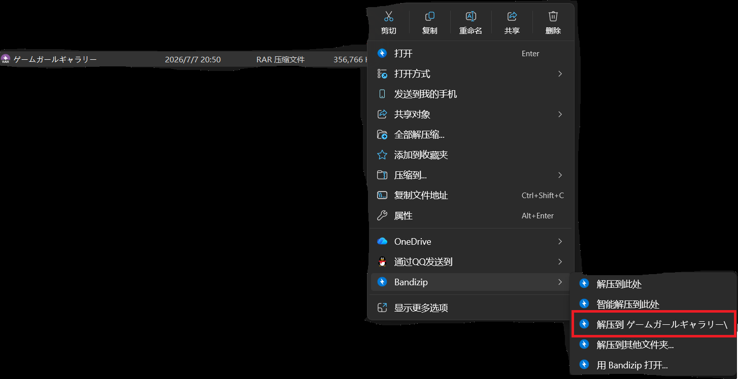The width and height of the screenshot is (738, 379).
Task: Click the icon beside 用 Bandizip 打开
Action: pyautogui.click(x=584, y=364)
